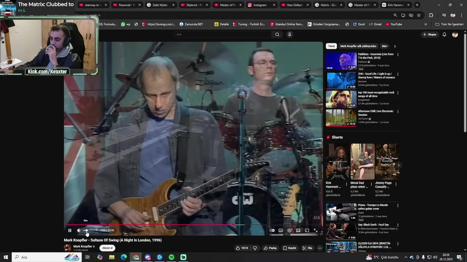Save video with the Kaydet button
Screen dimensions: 467x262
(290, 248)
